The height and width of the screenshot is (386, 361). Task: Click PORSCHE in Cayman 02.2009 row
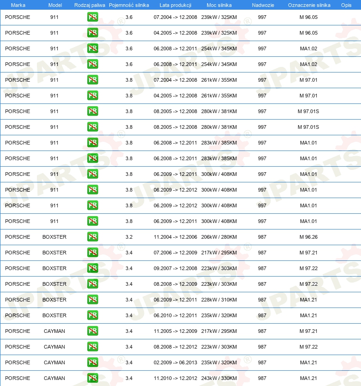pyautogui.click(x=18, y=362)
